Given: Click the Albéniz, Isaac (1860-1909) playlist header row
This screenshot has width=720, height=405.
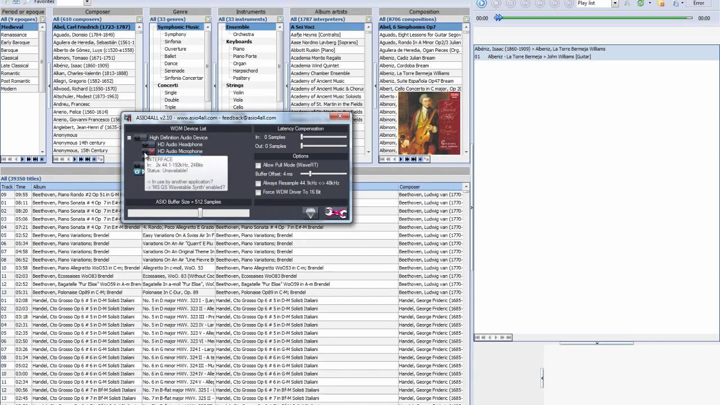Looking at the screenshot, I should [x=596, y=49].
